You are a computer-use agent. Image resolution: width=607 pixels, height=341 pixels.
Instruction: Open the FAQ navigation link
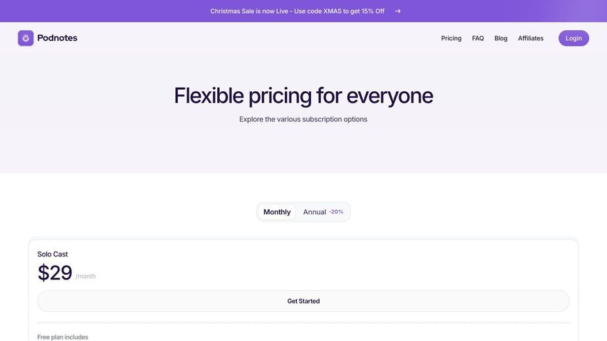[478, 38]
